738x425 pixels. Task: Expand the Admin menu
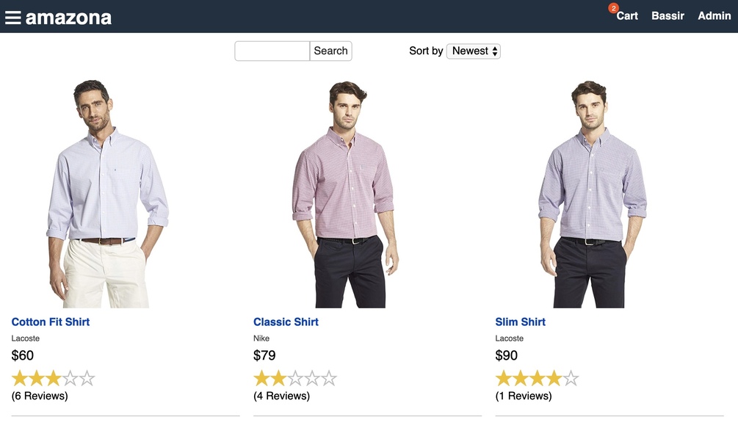[714, 15]
